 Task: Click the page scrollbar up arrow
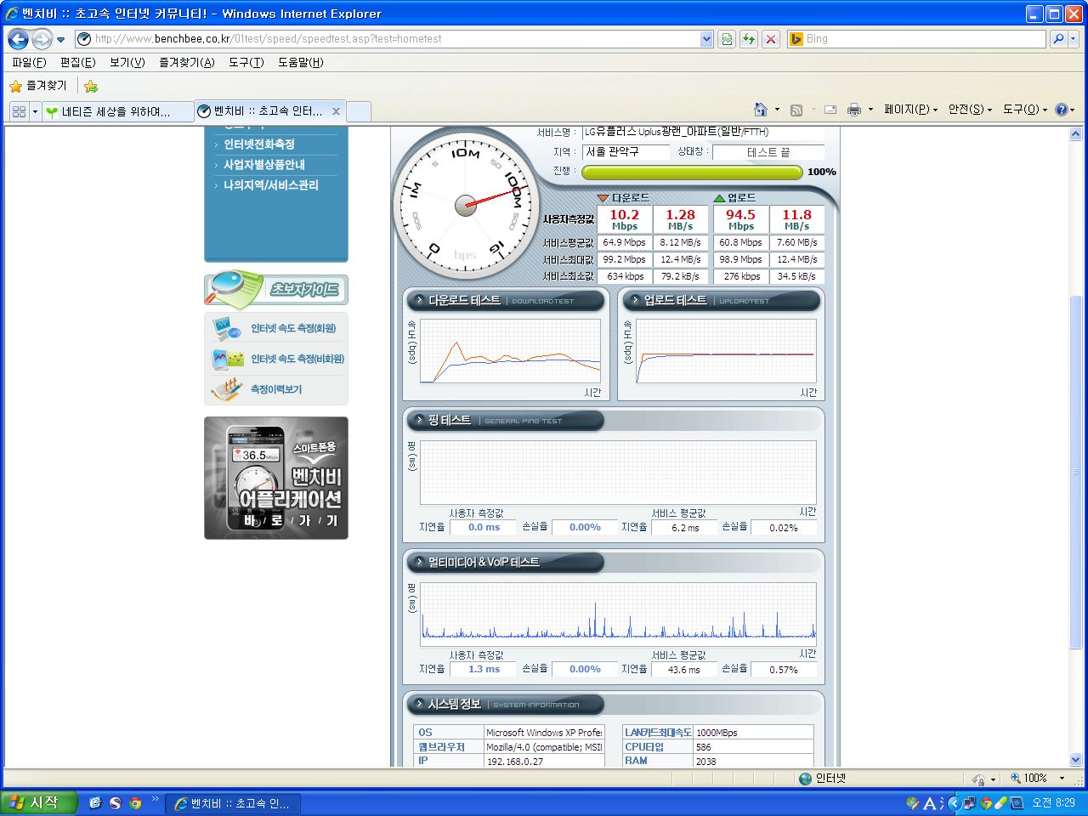click(1075, 134)
